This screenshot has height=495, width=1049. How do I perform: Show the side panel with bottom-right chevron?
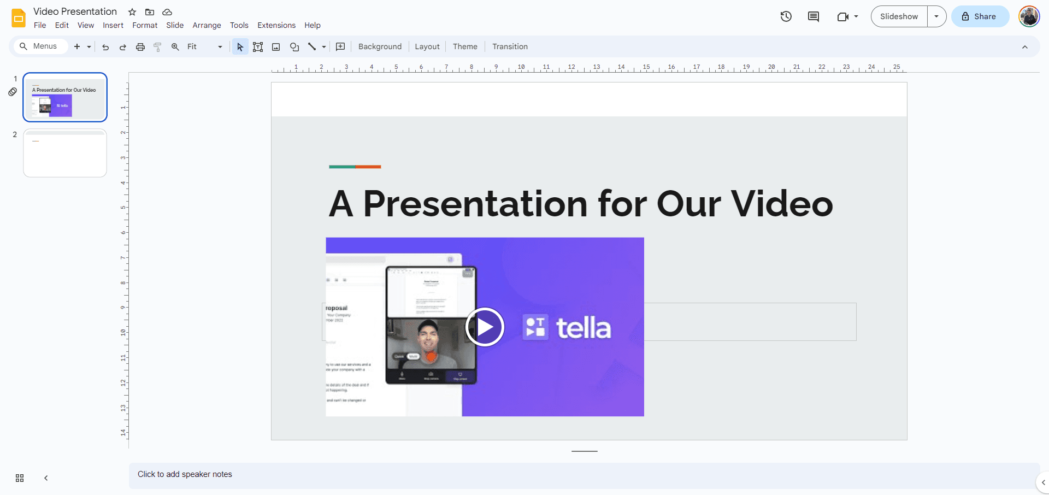pos(1043,482)
